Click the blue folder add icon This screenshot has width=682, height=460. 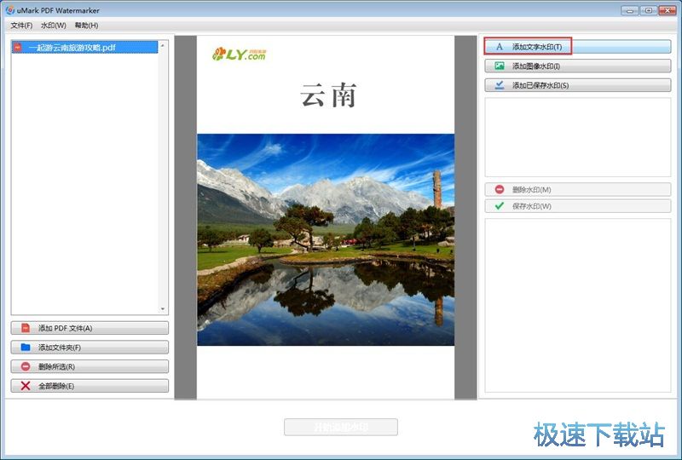[x=26, y=347]
